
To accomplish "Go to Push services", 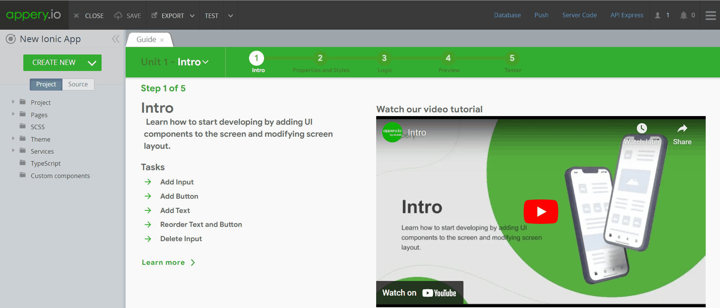I will coord(541,15).
